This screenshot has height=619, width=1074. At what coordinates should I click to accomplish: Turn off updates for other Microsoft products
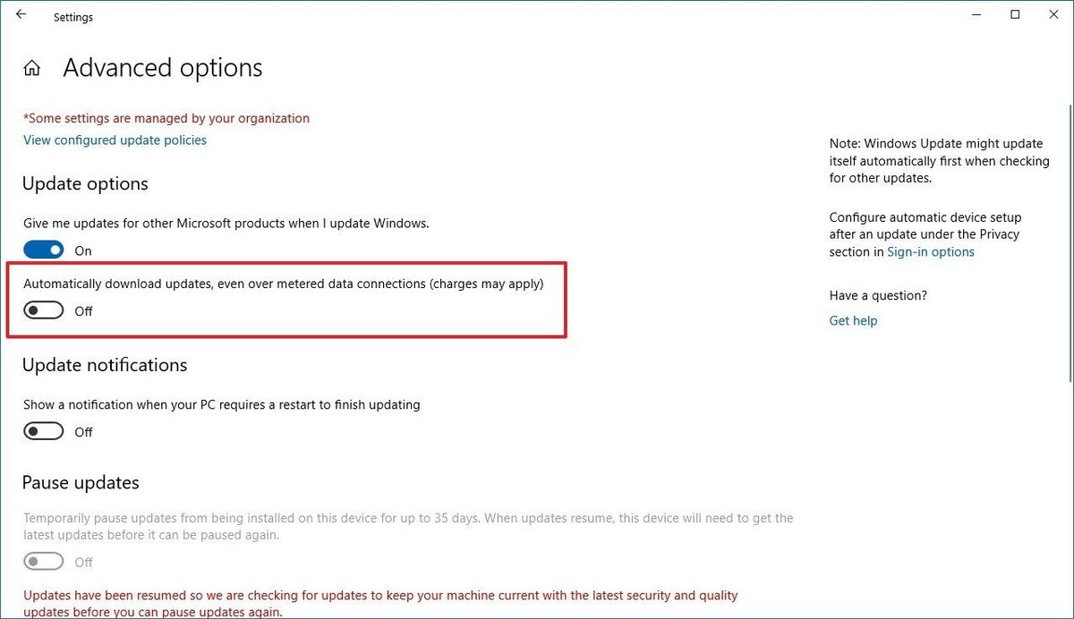[43, 249]
